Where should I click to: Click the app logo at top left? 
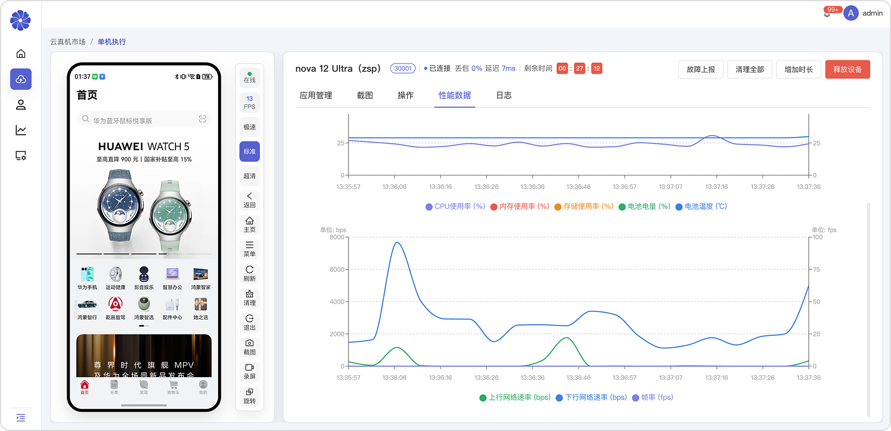(x=20, y=20)
